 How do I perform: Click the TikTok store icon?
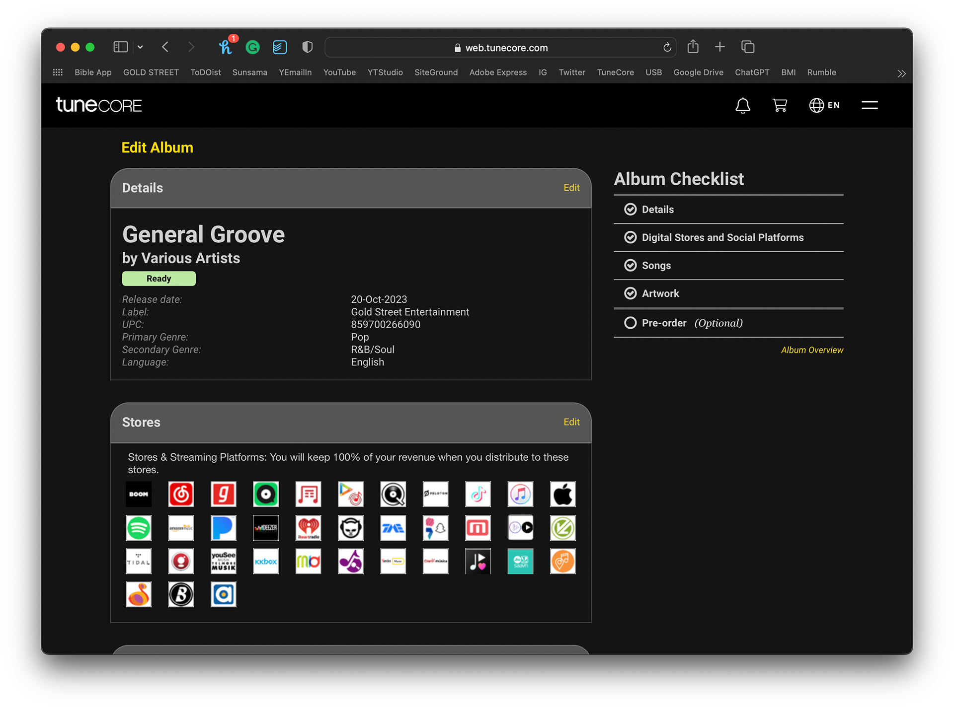point(478,494)
